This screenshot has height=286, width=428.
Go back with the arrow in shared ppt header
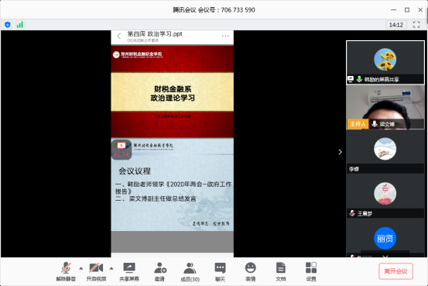click(119, 36)
